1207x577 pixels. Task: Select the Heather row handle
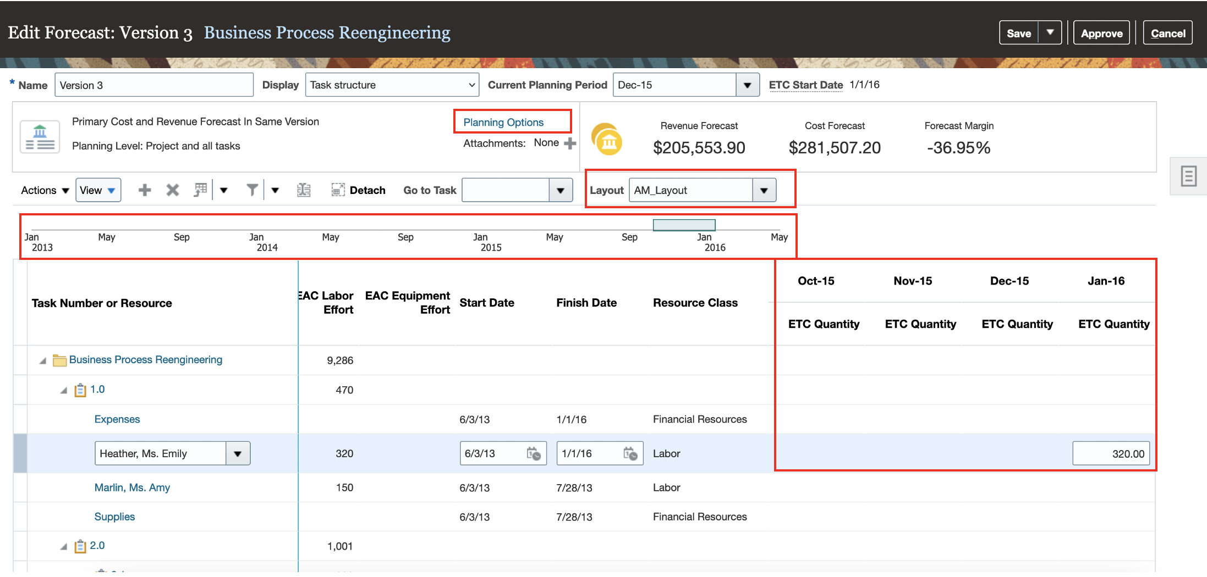click(20, 453)
